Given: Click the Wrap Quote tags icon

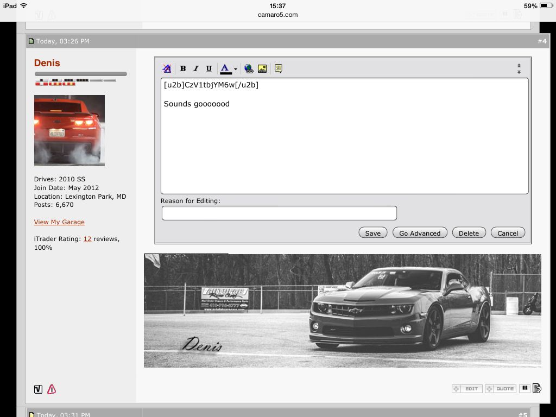Looking at the screenshot, I should 278,68.
